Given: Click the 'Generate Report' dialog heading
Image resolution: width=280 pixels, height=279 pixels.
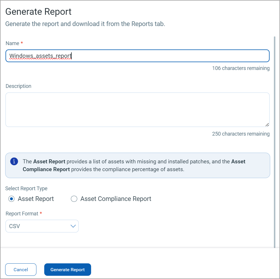Looking at the screenshot, I should (38, 12).
